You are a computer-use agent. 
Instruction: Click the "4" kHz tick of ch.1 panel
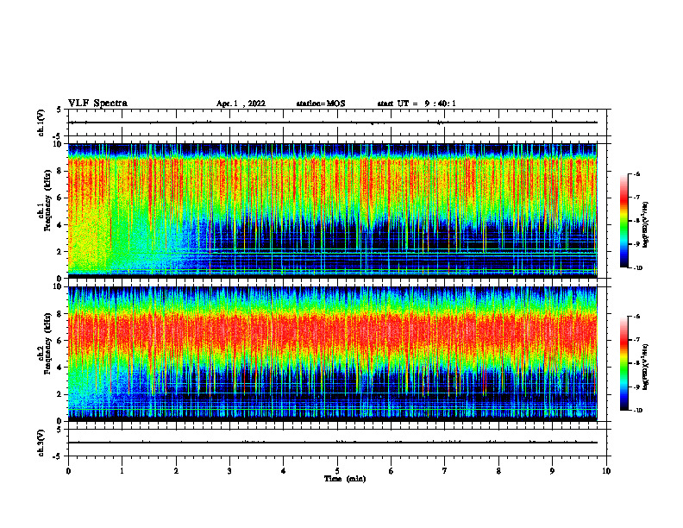pyautogui.click(x=60, y=225)
